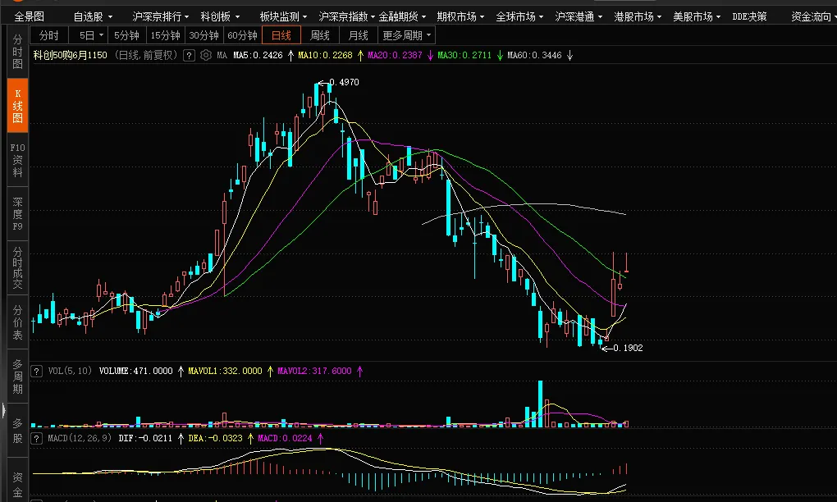The image size is (837, 502).
Task: Open the 分时图 sidebar view
Action: (x=17, y=52)
